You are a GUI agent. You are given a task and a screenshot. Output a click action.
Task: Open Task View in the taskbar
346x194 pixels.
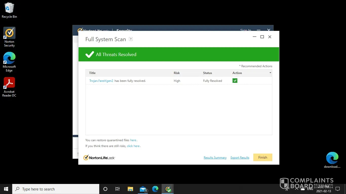118,189
